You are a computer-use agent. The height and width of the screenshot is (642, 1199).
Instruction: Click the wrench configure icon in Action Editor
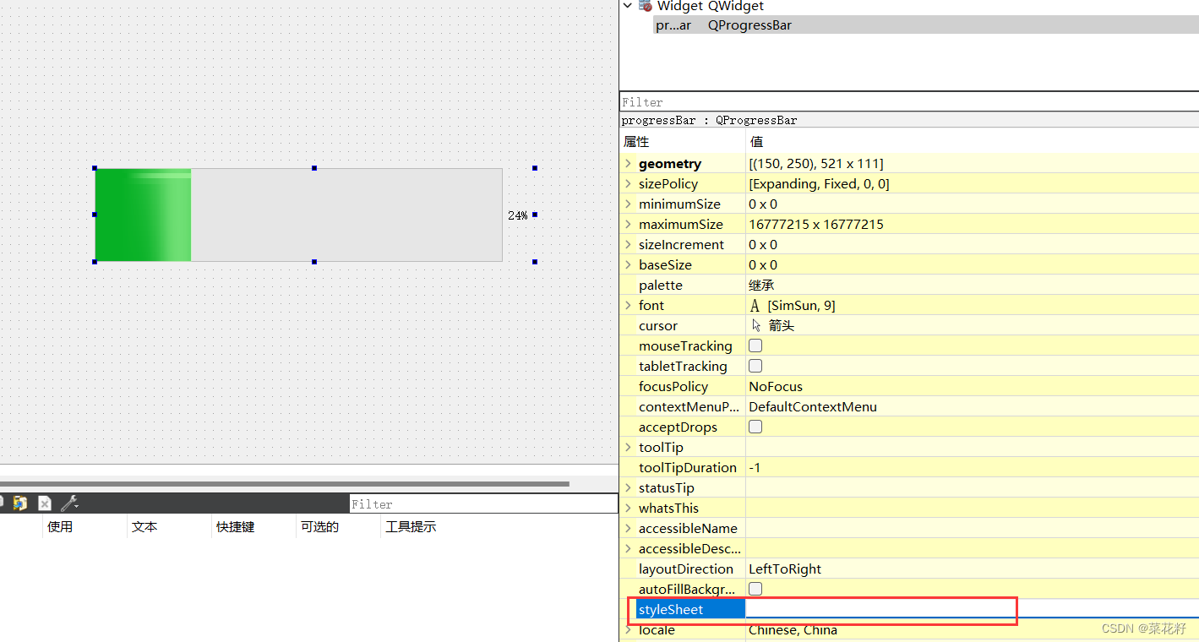point(70,503)
